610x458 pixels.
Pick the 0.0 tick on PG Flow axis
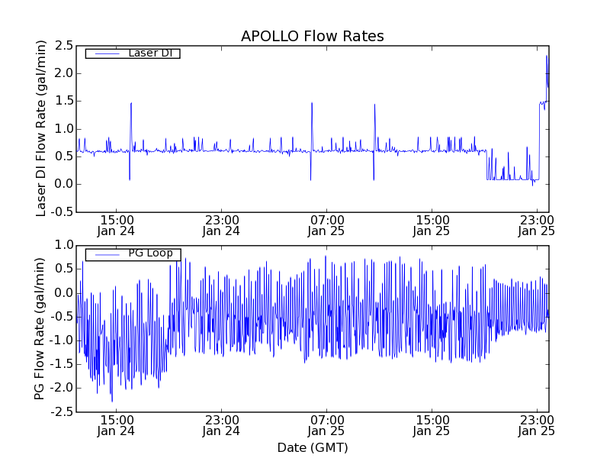64,293
